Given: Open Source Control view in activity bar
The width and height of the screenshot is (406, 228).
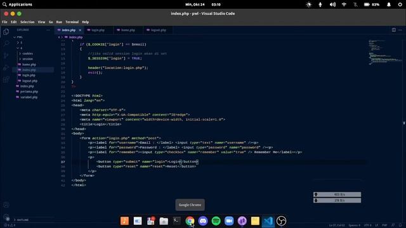Looking at the screenshot, I should pyautogui.click(x=6, y=56).
